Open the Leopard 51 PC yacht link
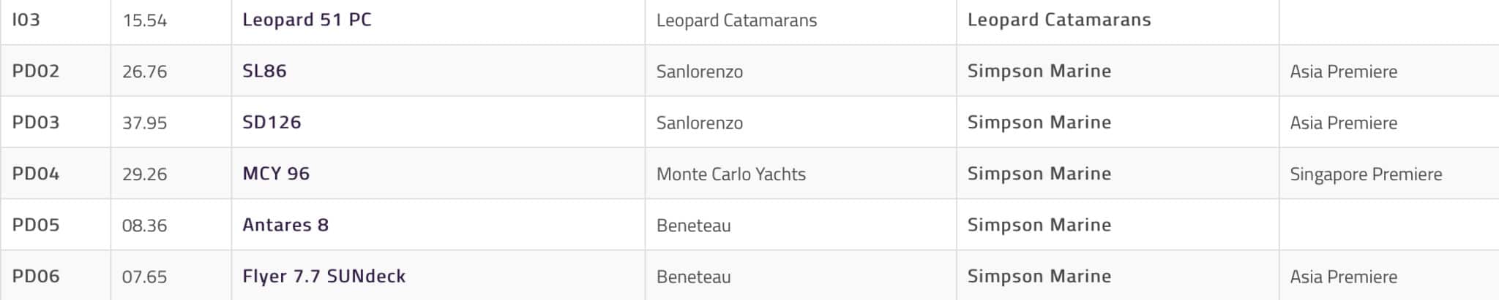 [x=307, y=20]
